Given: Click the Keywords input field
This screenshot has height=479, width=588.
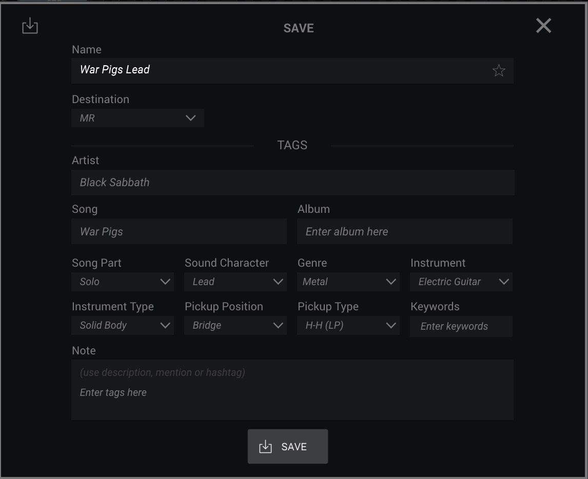Looking at the screenshot, I should point(461,327).
